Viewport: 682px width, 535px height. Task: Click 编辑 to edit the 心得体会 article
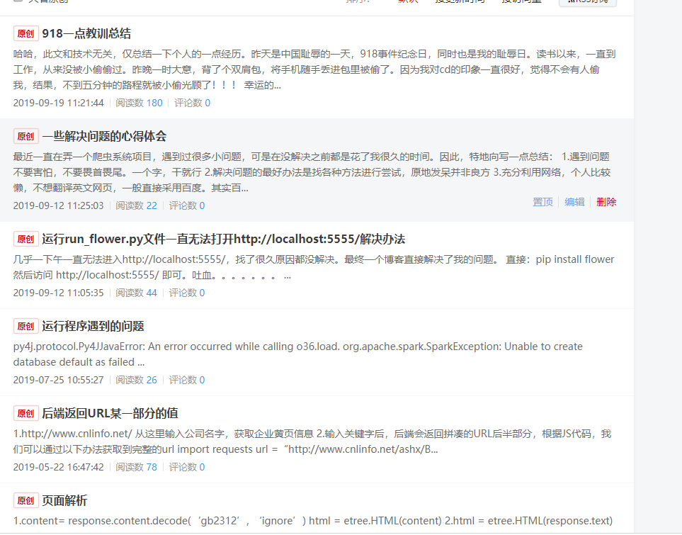574,202
